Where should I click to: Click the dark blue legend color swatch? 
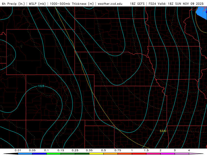[x=39, y=154]
